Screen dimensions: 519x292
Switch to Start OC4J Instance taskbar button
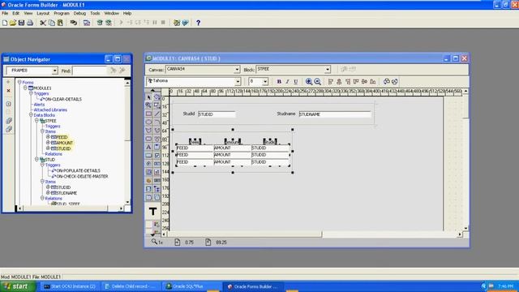pyautogui.click(x=71, y=286)
